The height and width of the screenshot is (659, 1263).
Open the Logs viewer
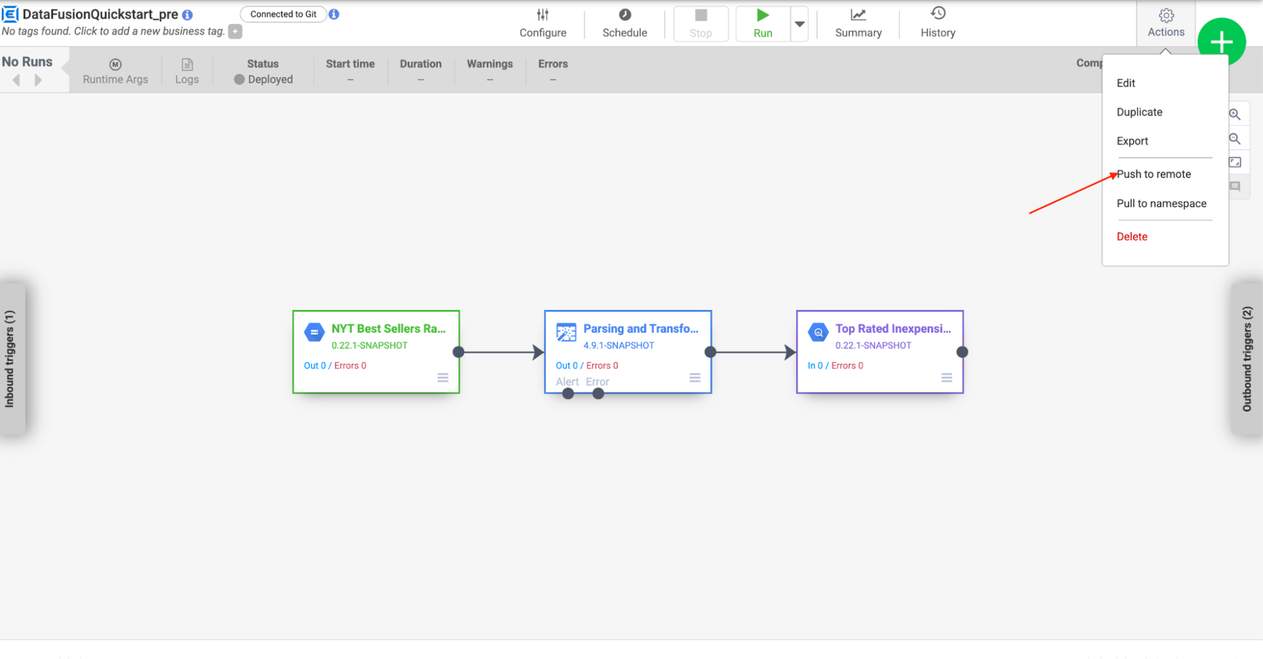(186, 71)
